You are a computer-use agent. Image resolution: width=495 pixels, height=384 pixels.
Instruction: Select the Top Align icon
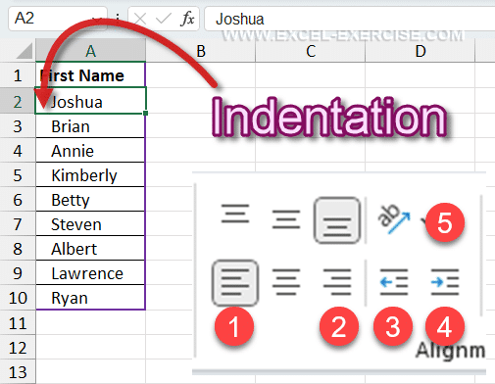click(x=235, y=214)
